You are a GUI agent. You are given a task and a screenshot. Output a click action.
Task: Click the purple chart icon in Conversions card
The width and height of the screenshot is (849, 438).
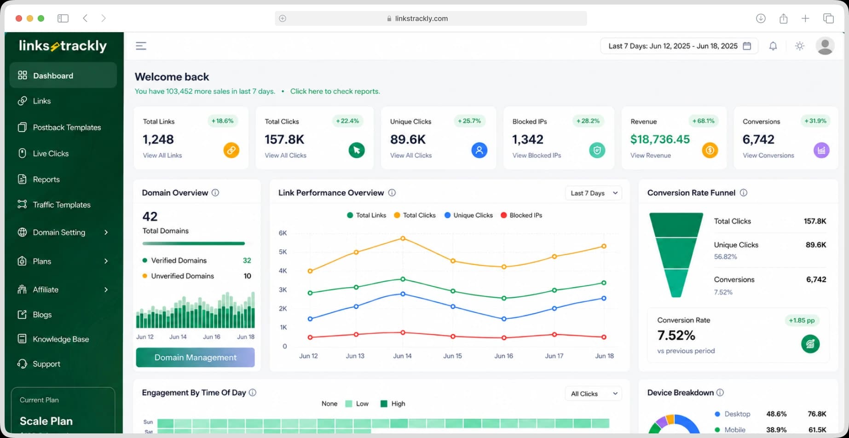(x=822, y=150)
